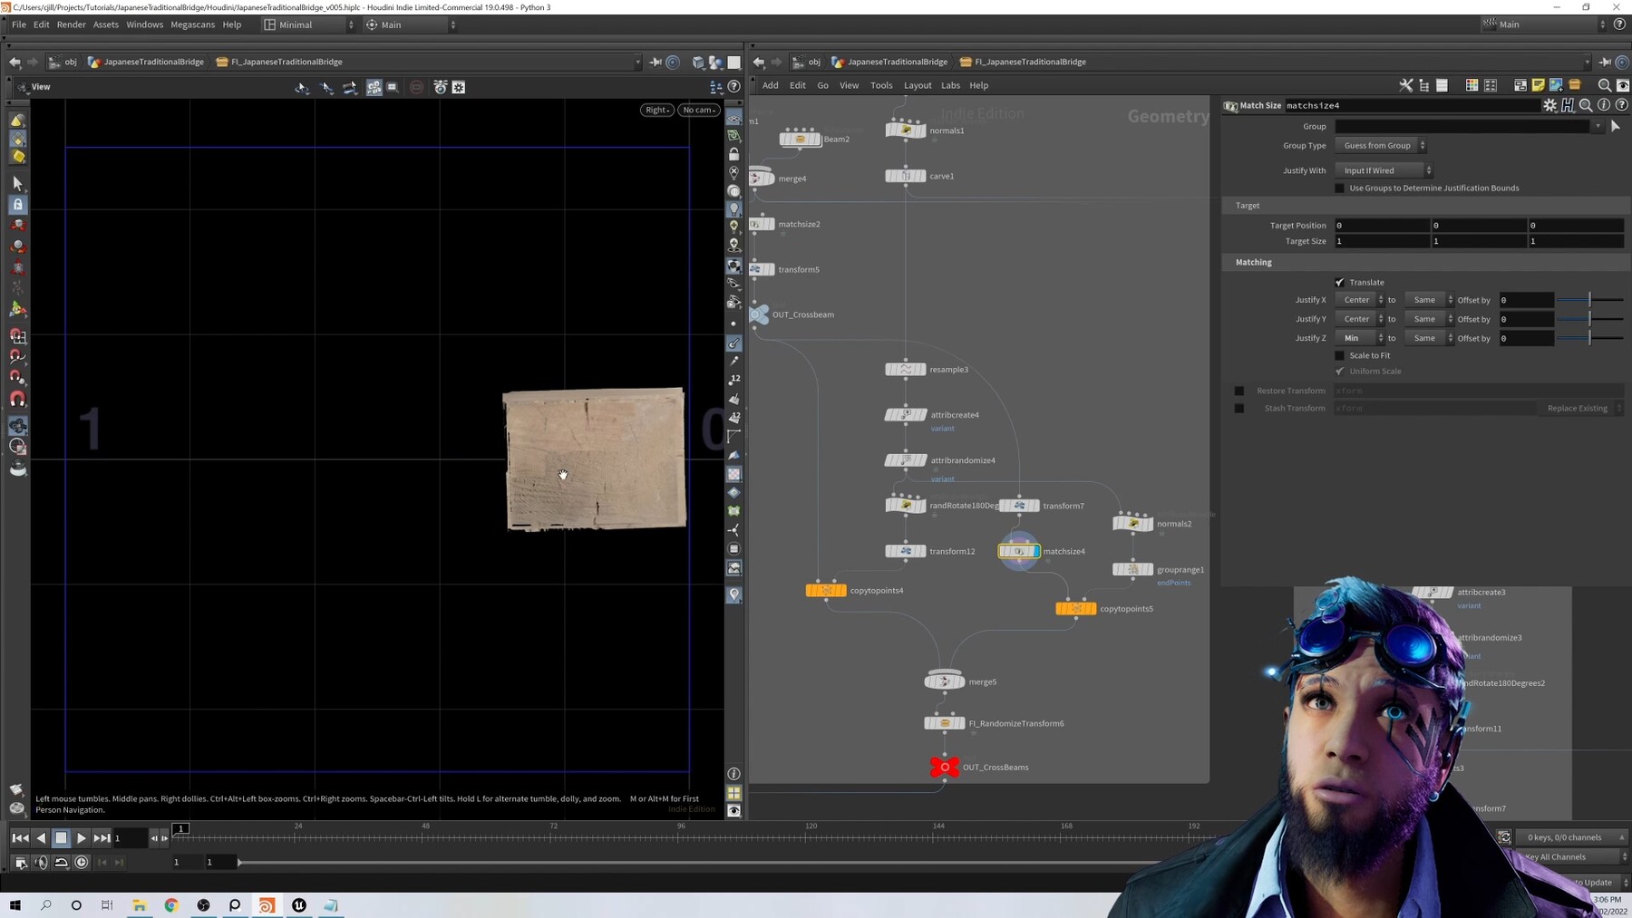The width and height of the screenshot is (1632, 918).
Task: Click the wrench network editor display icon
Action: click(1406, 85)
